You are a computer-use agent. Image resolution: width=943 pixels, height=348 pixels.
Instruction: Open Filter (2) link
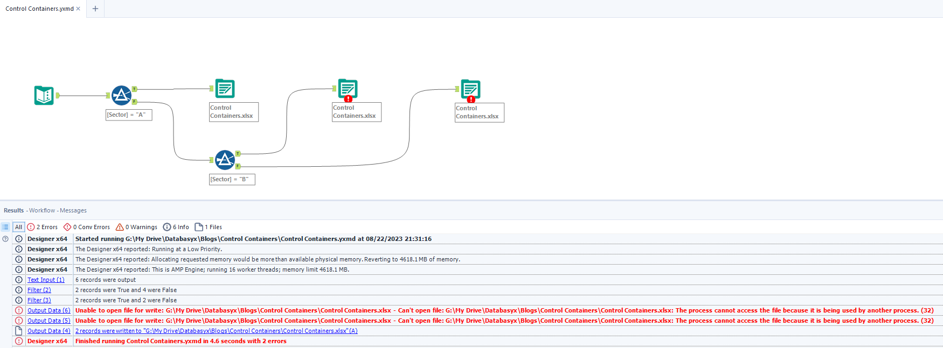(x=39, y=290)
